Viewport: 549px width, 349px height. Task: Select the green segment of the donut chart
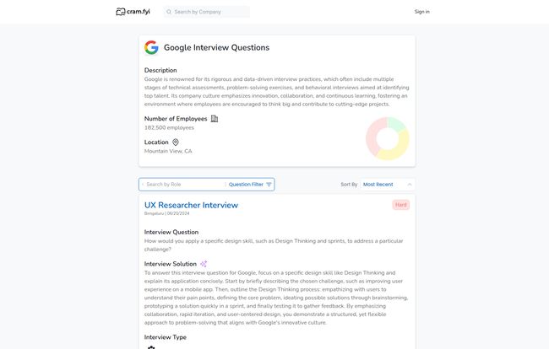click(396, 123)
